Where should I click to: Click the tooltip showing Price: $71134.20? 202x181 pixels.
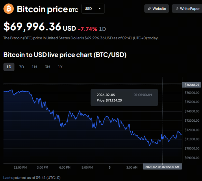point(124,97)
